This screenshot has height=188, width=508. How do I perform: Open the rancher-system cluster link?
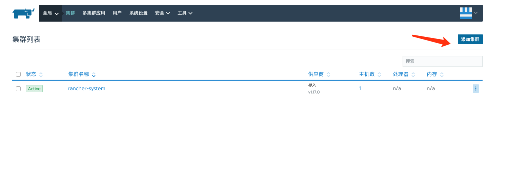click(87, 88)
